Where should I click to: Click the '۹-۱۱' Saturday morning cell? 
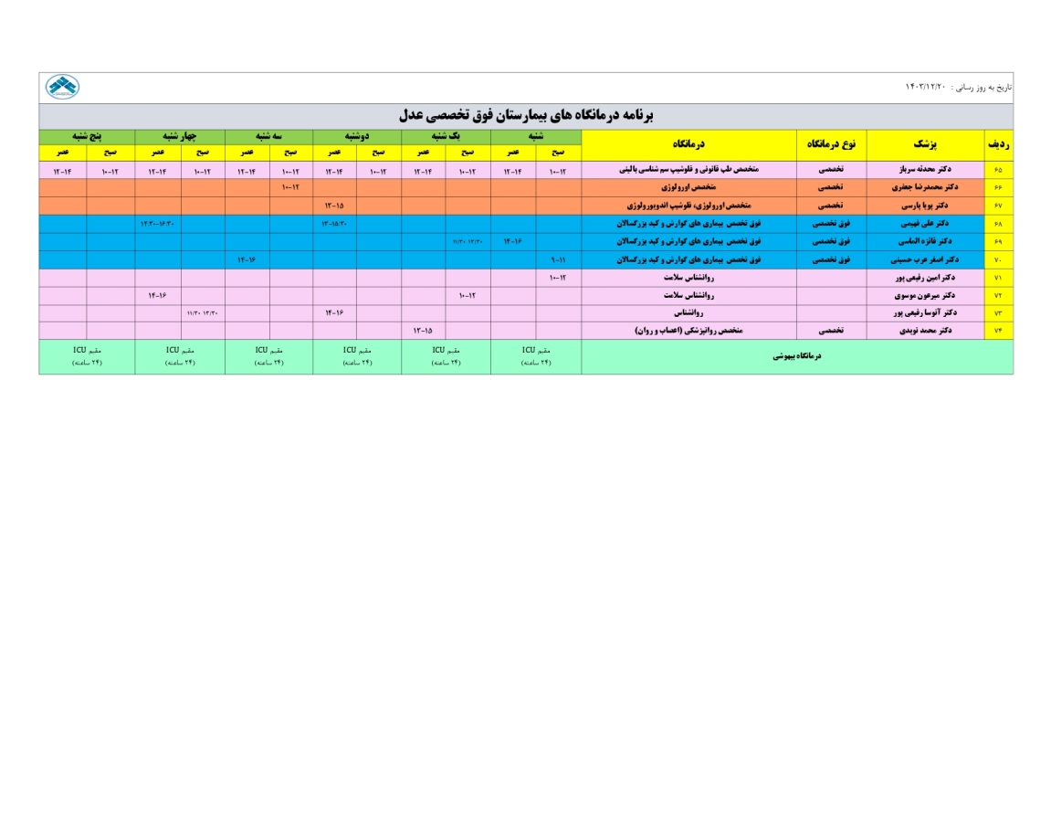[x=558, y=260]
